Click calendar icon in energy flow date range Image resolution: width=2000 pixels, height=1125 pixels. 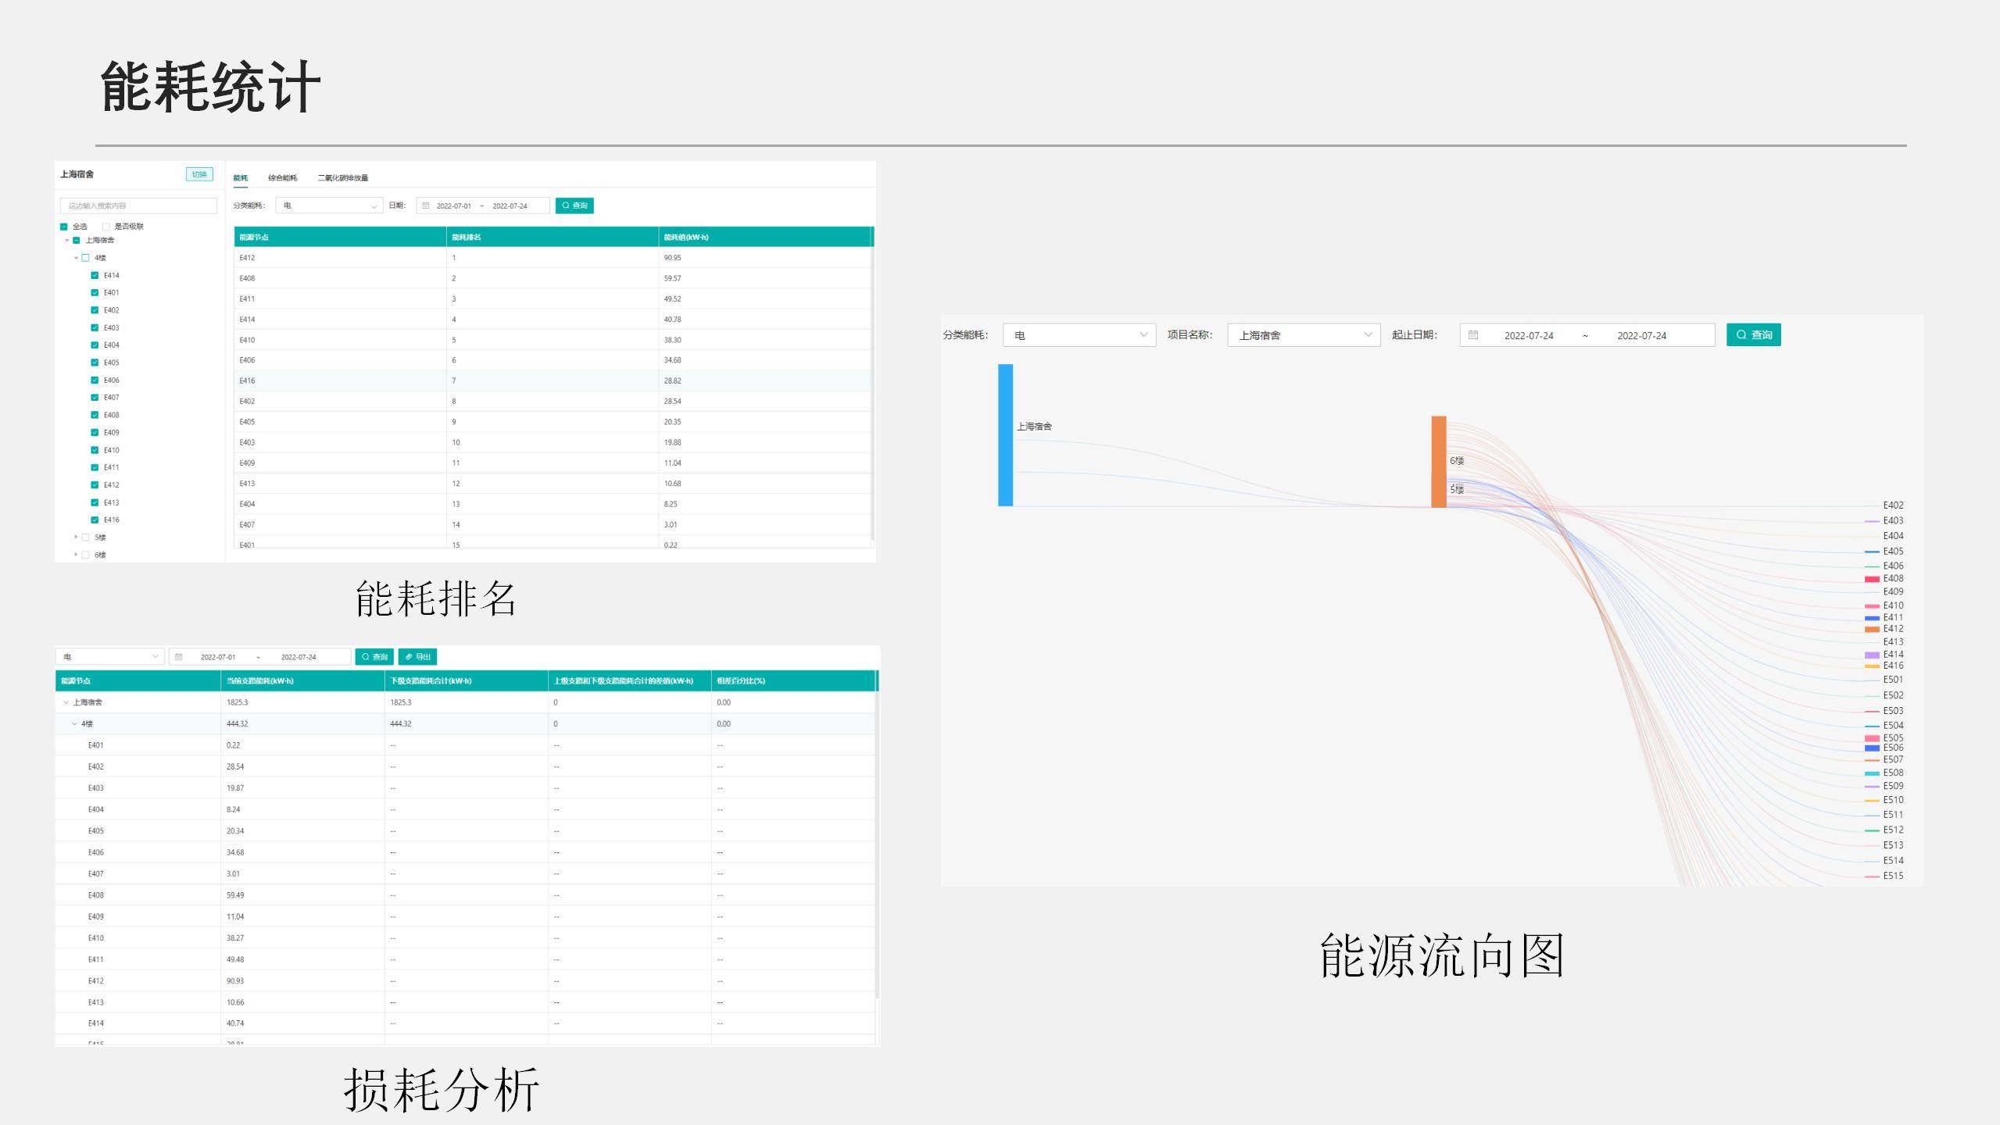[x=1473, y=335]
